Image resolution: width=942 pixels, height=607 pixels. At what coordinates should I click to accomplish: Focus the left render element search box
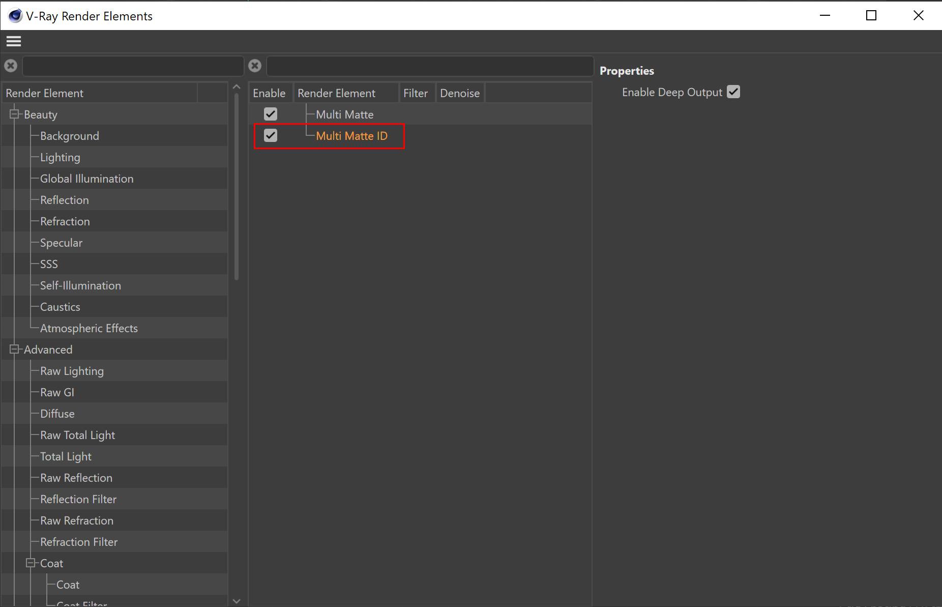133,66
